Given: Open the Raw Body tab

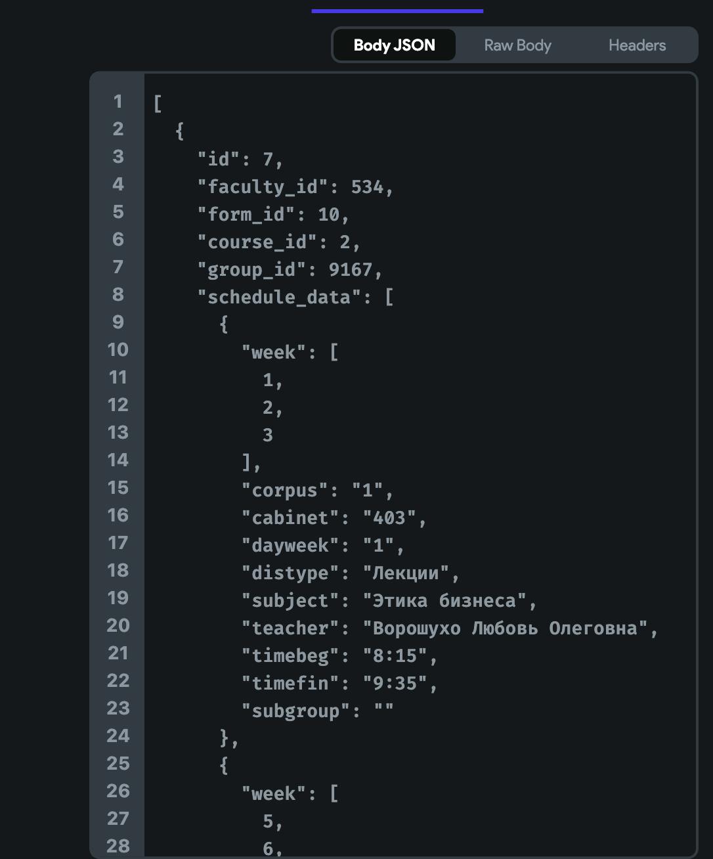Looking at the screenshot, I should 517,45.
